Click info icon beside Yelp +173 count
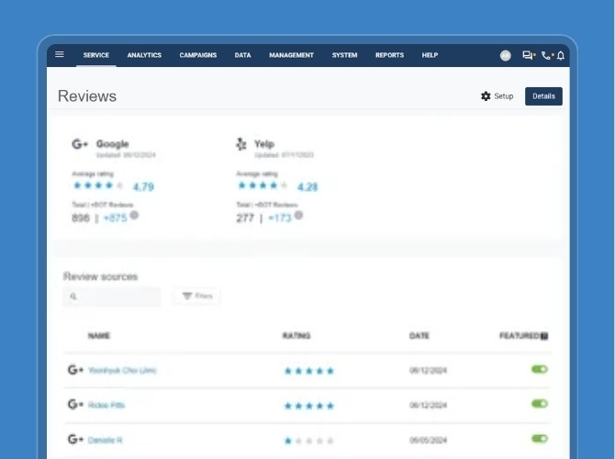The image size is (615, 459). [298, 216]
